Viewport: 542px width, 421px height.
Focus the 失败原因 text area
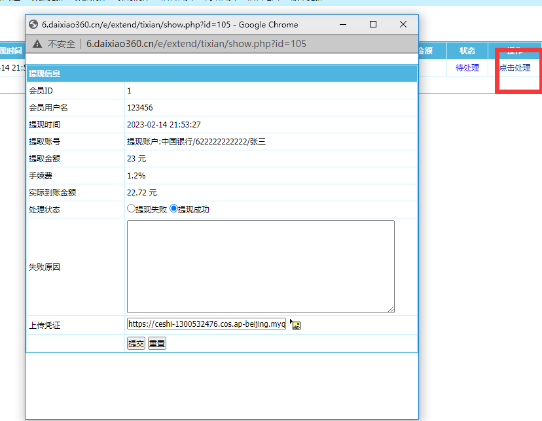261,267
